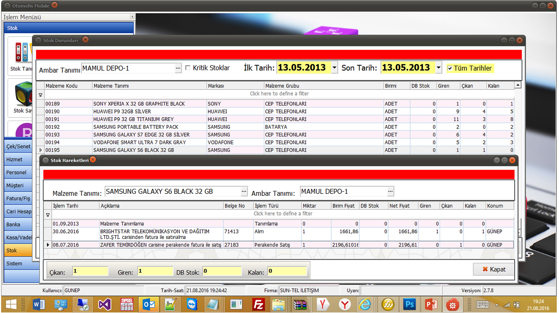Click scroll-up arrow in Stok Durumları grid
Image resolution: width=559 pixels, height=313 pixels.
(x=518, y=85)
